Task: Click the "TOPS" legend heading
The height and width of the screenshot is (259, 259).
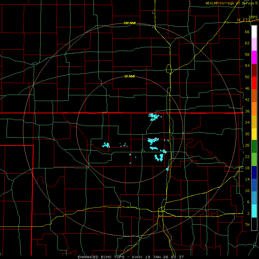Action: [253, 17]
